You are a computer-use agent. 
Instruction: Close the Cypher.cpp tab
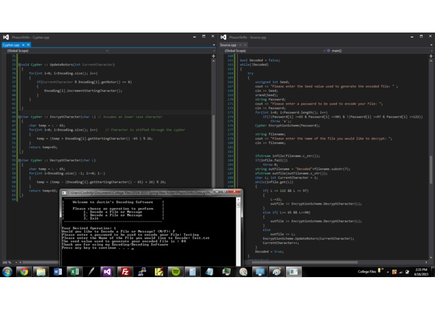pos(28,45)
